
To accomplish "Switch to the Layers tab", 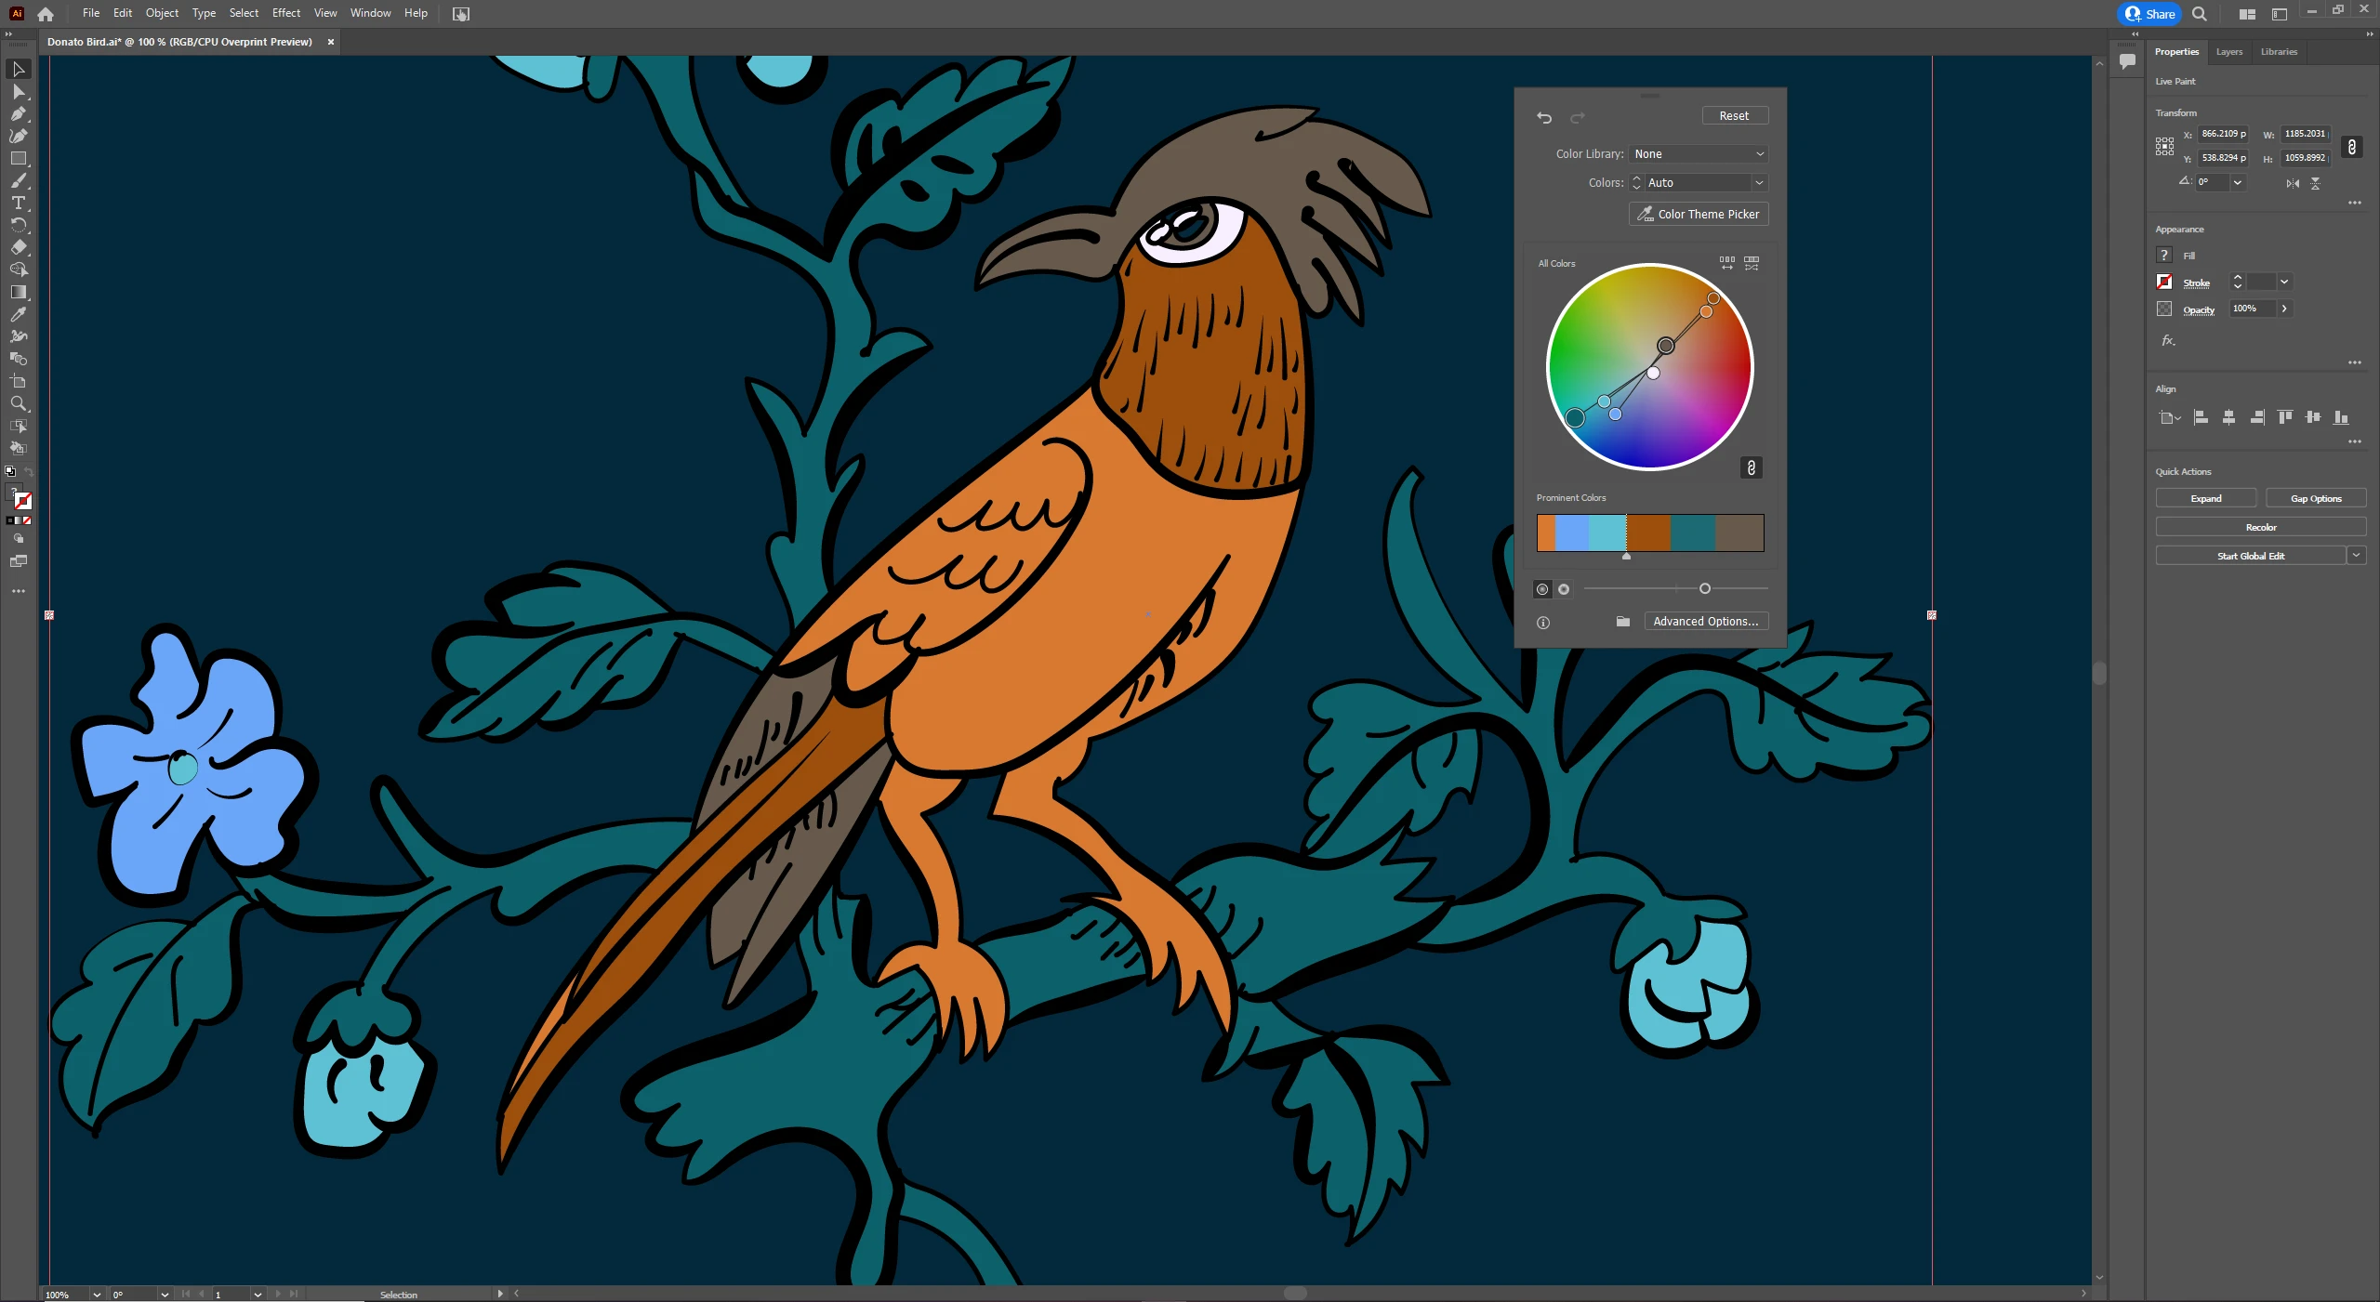I will [x=2228, y=52].
